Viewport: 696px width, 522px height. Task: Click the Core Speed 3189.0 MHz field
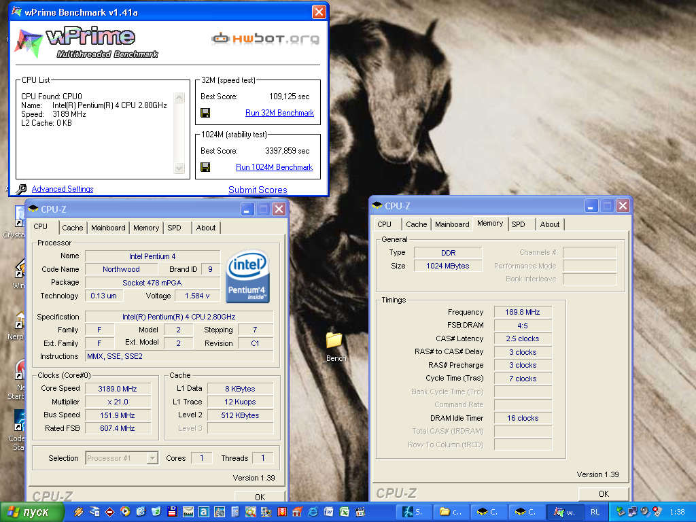click(x=118, y=388)
